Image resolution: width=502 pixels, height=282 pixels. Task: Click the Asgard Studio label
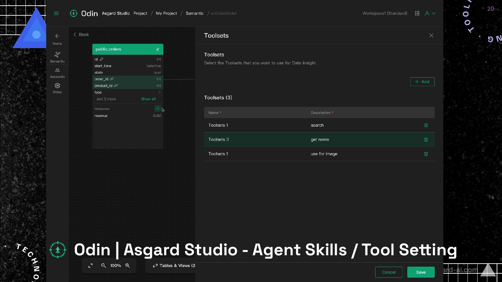click(x=116, y=13)
